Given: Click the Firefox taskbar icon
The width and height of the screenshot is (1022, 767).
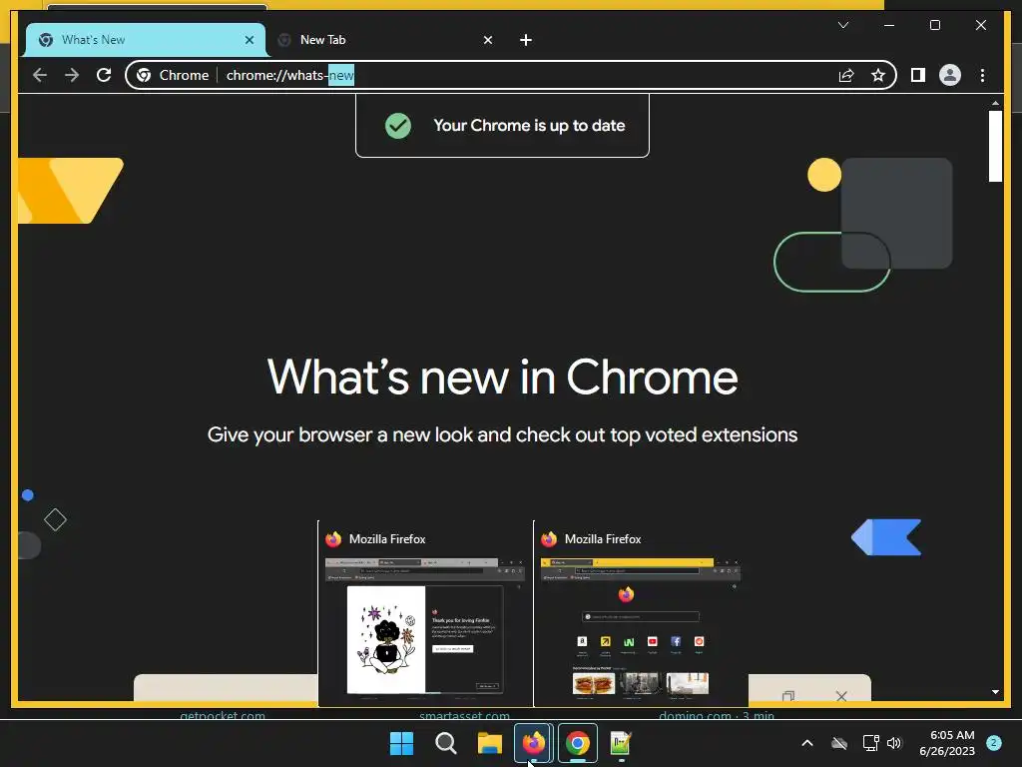Looking at the screenshot, I should (x=534, y=743).
